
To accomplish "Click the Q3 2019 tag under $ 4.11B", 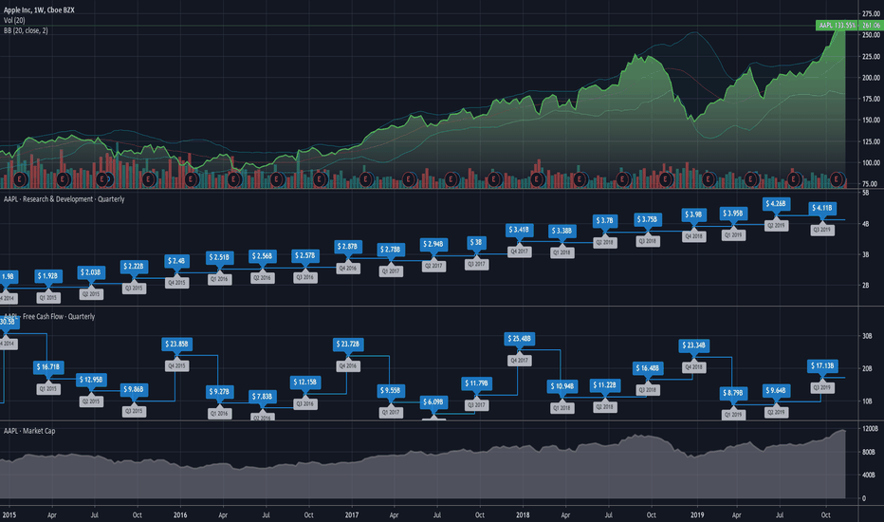I will 822,230.
